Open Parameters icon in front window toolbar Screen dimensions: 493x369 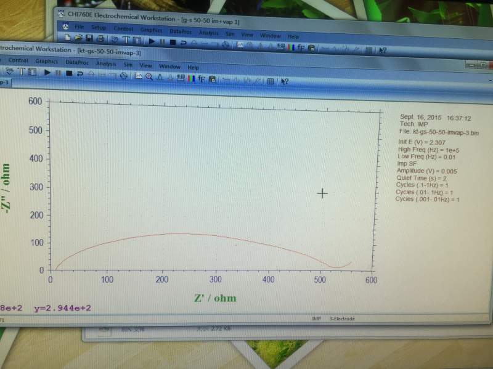(x=33, y=72)
